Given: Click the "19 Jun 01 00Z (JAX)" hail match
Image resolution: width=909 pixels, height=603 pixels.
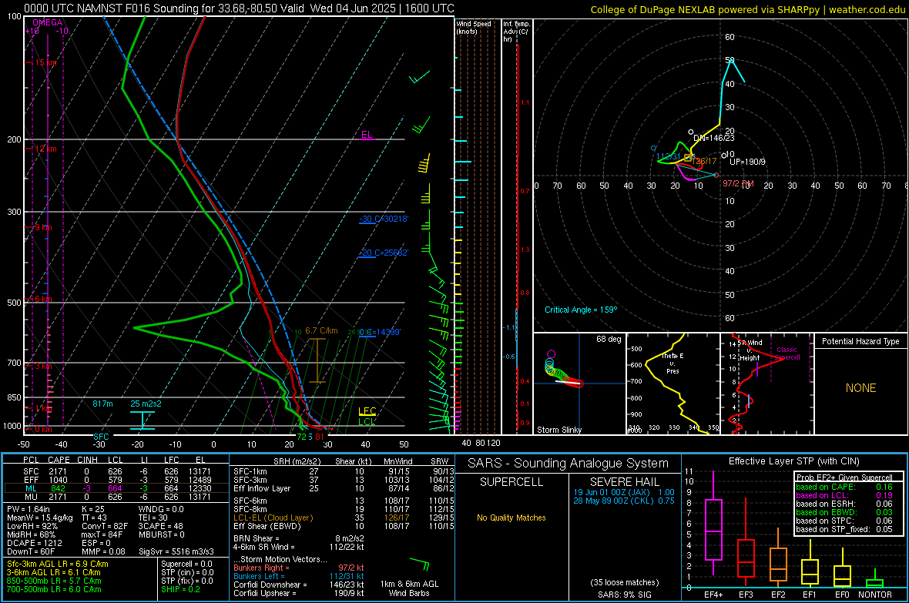Looking at the screenshot, I should [611, 492].
